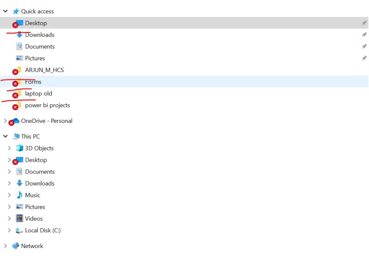Click the Pictures folder icon under This PC

coord(19,207)
